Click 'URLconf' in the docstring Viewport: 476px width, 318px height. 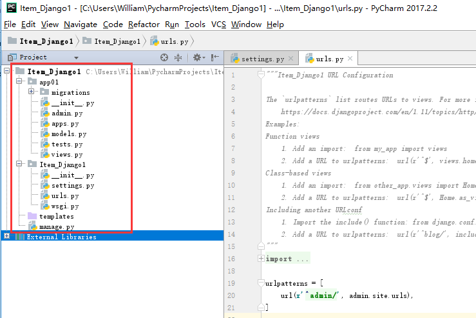[348, 210]
